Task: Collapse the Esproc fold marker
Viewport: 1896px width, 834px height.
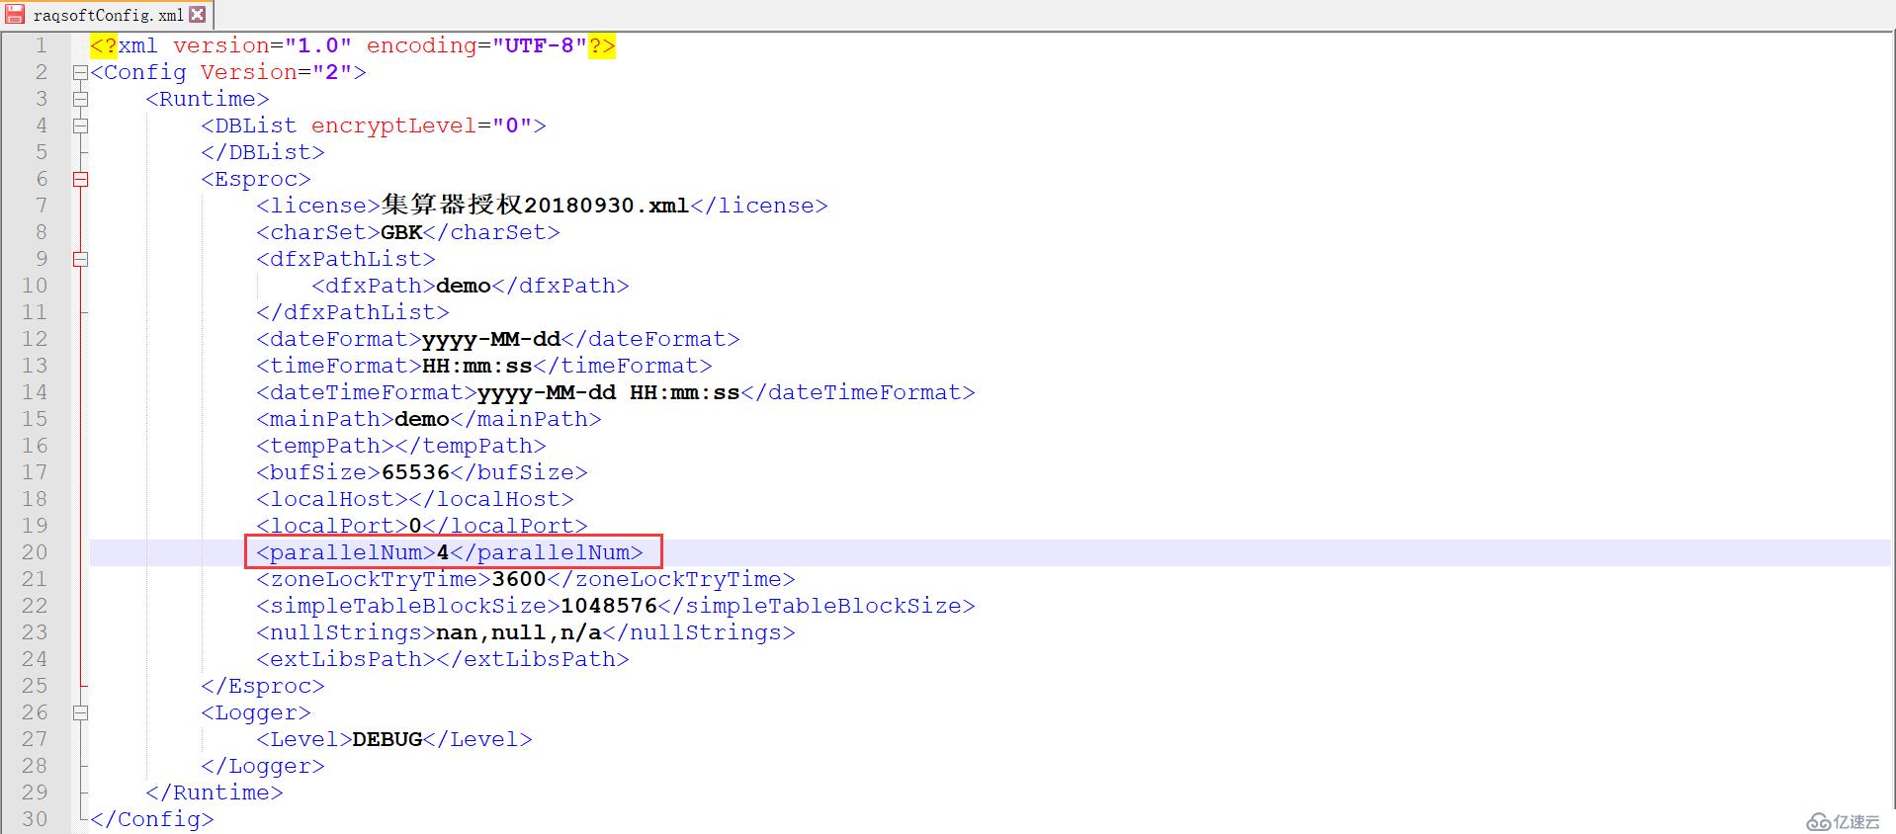Action: [x=80, y=179]
